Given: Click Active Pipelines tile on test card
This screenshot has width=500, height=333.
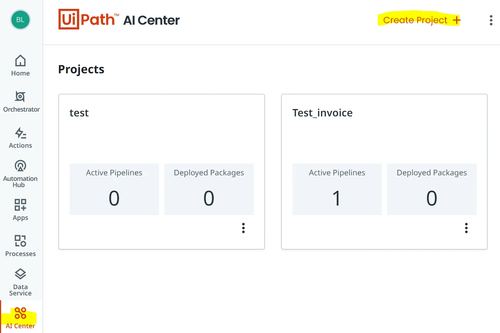Looking at the screenshot, I should tap(114, 189).
